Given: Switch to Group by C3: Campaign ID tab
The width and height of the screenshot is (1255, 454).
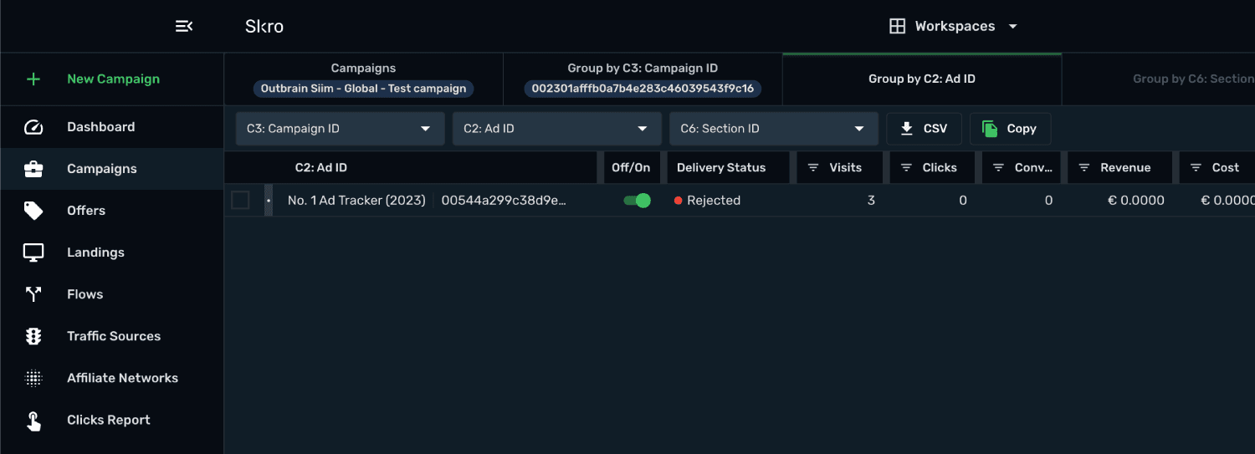Looking at the screenshot, I should tap(643, 79).
